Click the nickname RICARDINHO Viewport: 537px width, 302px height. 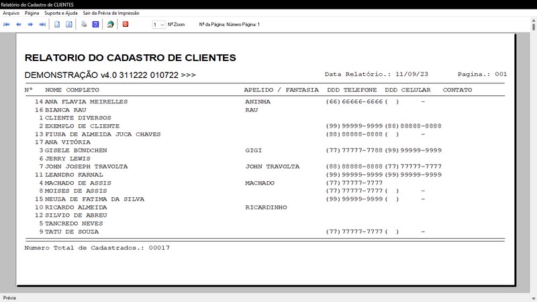(x=266, y=207)
